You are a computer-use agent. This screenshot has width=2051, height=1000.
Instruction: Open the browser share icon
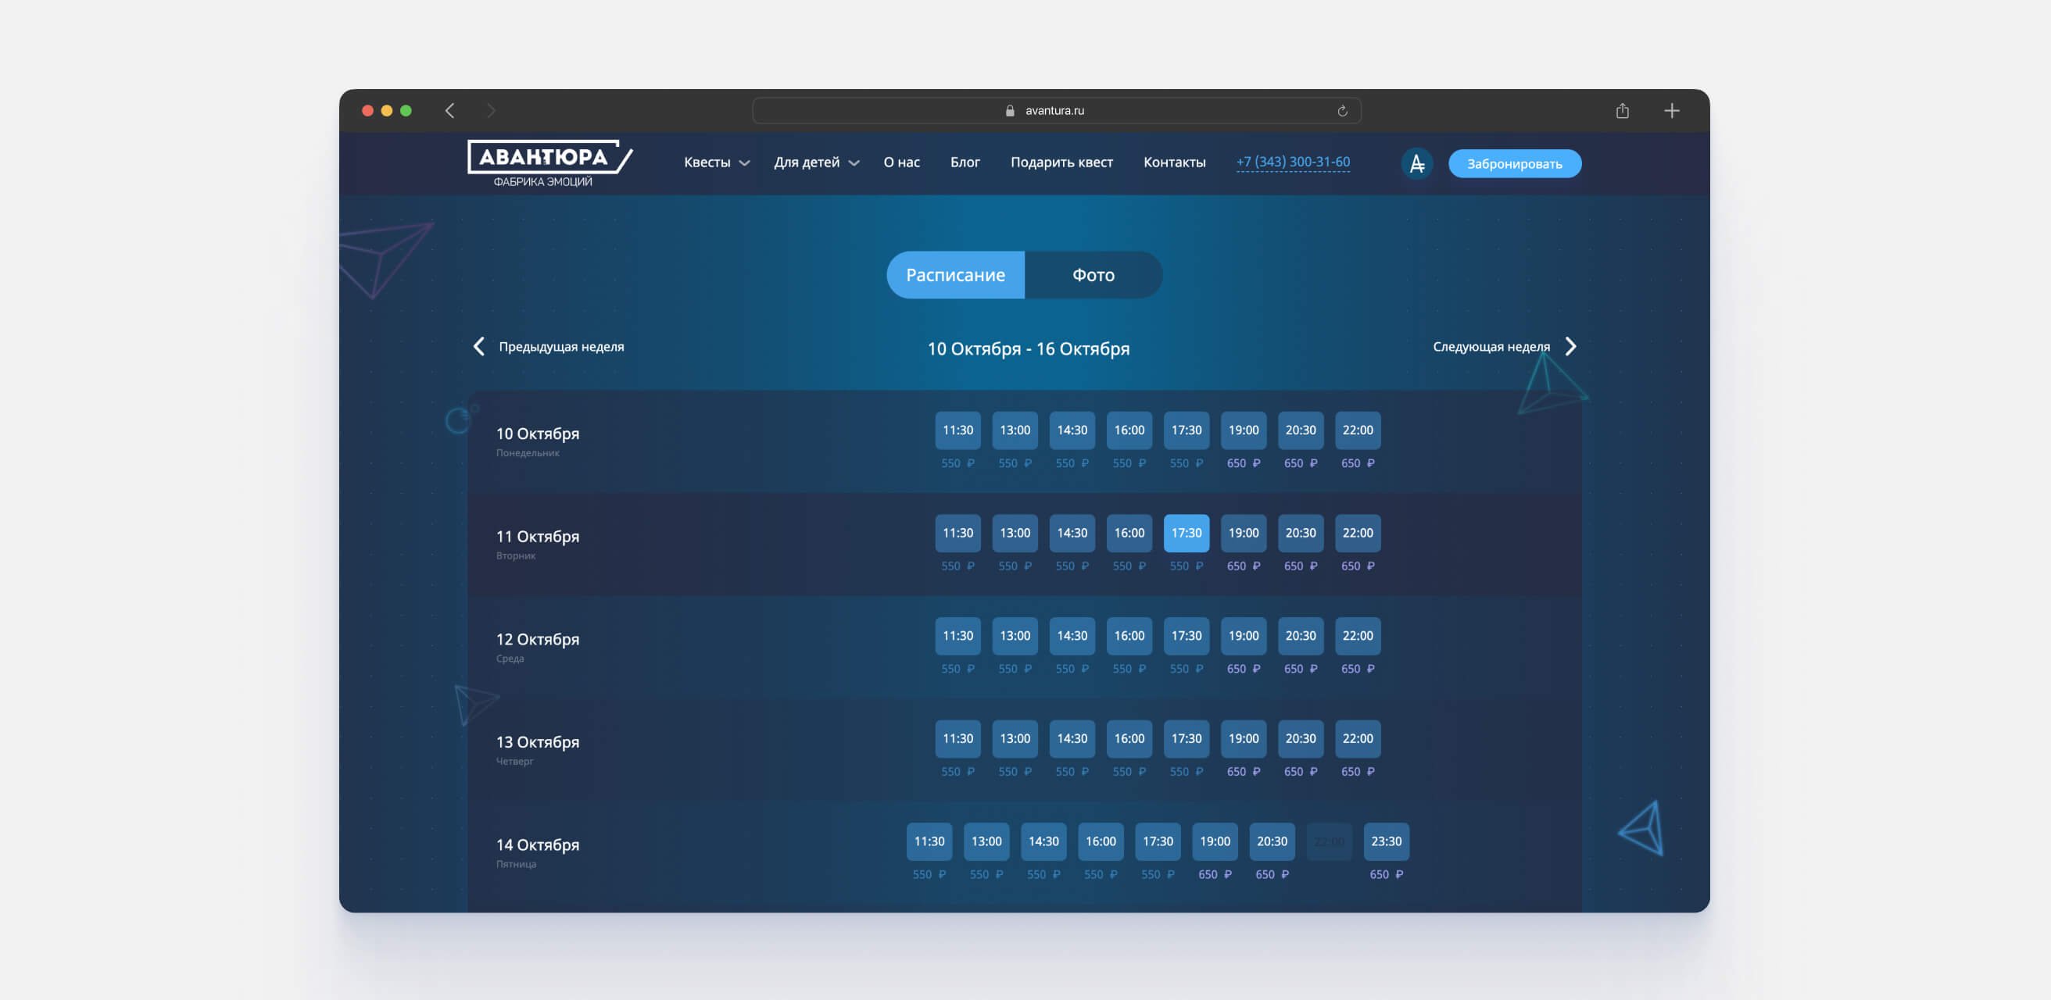point(1622,111)
